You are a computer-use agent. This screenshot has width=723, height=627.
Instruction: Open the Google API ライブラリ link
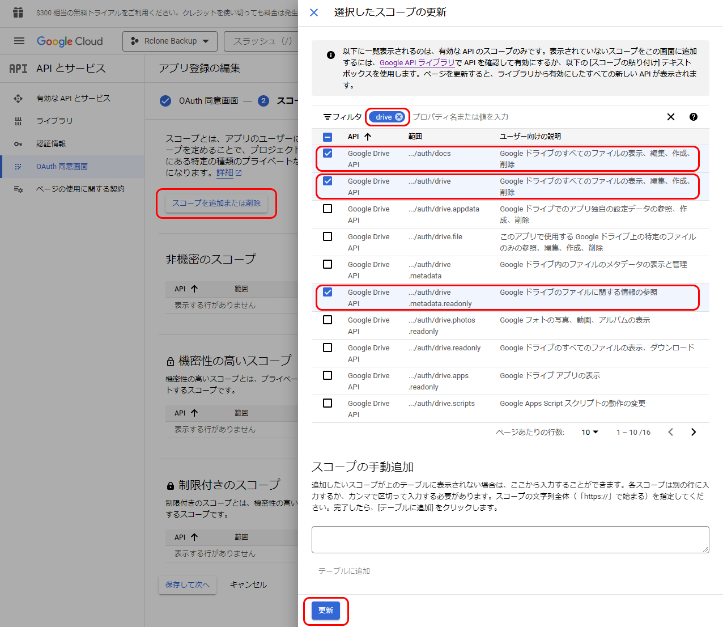pos(417,62)
